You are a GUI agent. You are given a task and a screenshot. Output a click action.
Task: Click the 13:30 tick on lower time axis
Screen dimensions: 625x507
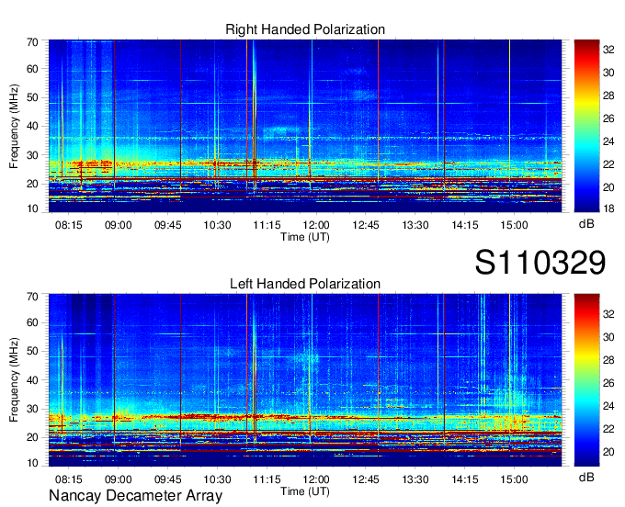click(x=415, y=479)
